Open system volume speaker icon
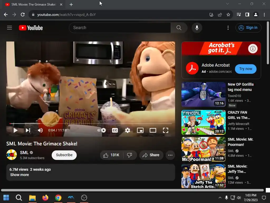The image size is (270, 203). [x=239, y=198]
